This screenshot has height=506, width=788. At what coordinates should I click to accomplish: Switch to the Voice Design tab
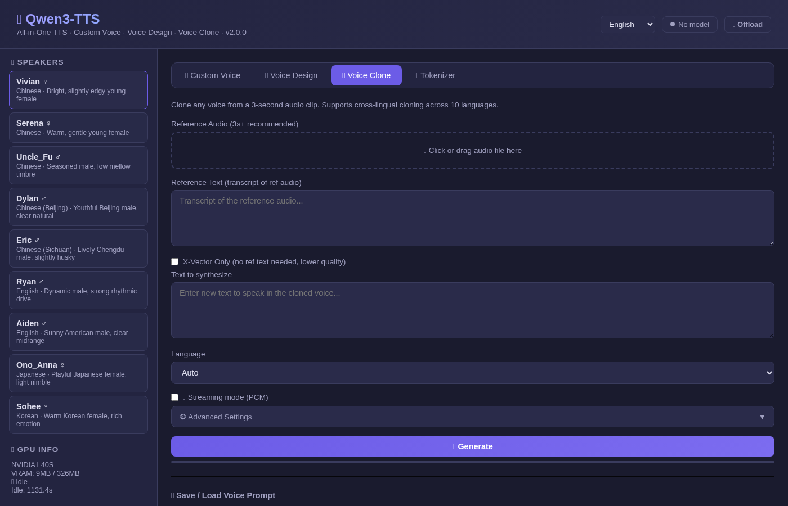tap(291, 75)
